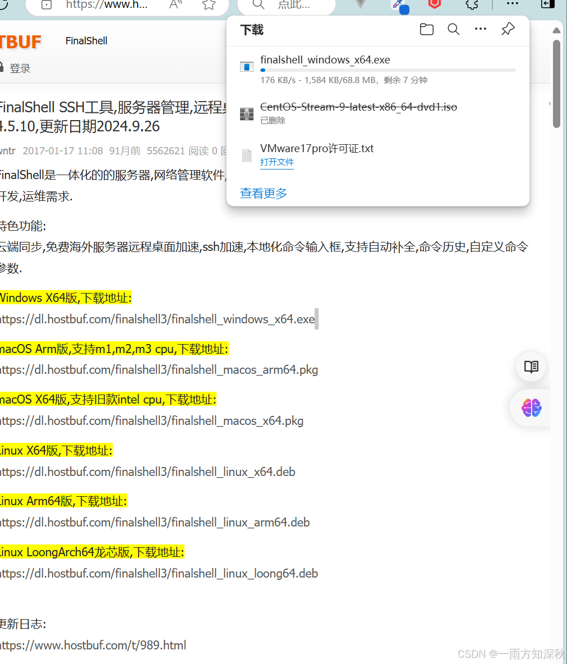Click the 特色功能 label
The image size is (567, 664).
click(23, 226)
